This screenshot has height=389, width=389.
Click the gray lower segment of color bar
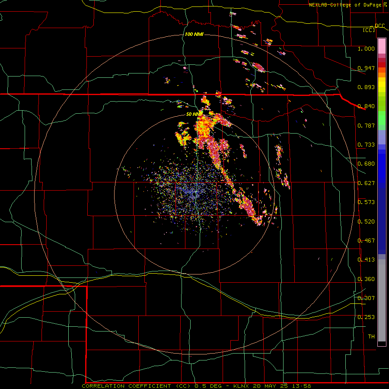382,300
